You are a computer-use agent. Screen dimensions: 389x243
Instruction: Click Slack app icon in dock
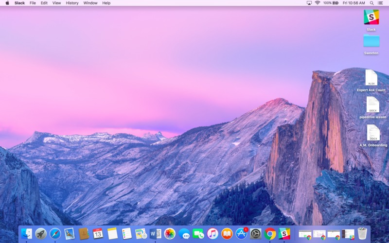284,234
